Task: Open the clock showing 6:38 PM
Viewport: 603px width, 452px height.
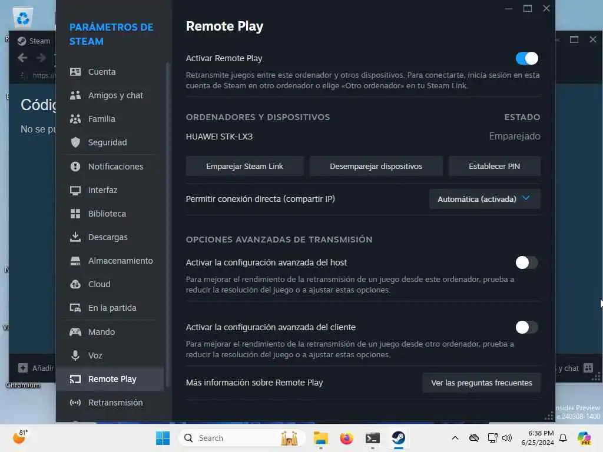Action: [x=537, y=438]
